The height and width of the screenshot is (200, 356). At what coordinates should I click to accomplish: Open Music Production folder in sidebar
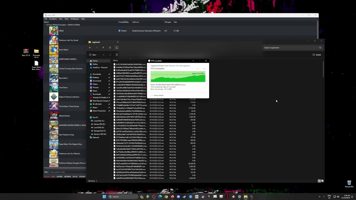click(x=99, y=111)
